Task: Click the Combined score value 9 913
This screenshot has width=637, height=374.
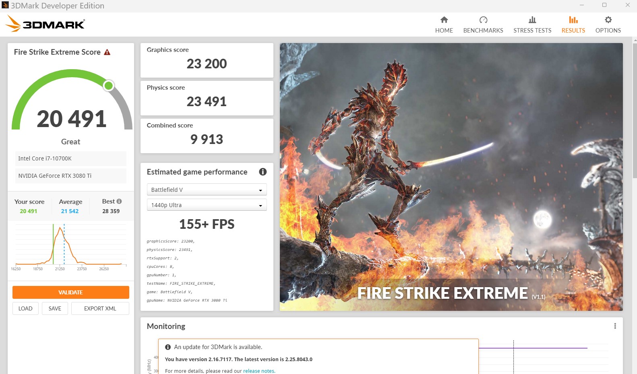Action: (207, 139)
